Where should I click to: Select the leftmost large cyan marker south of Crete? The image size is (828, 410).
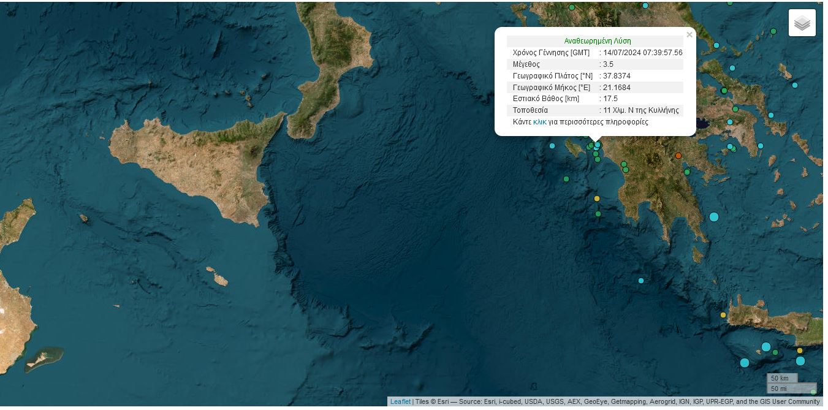click(x=745, y=363)
